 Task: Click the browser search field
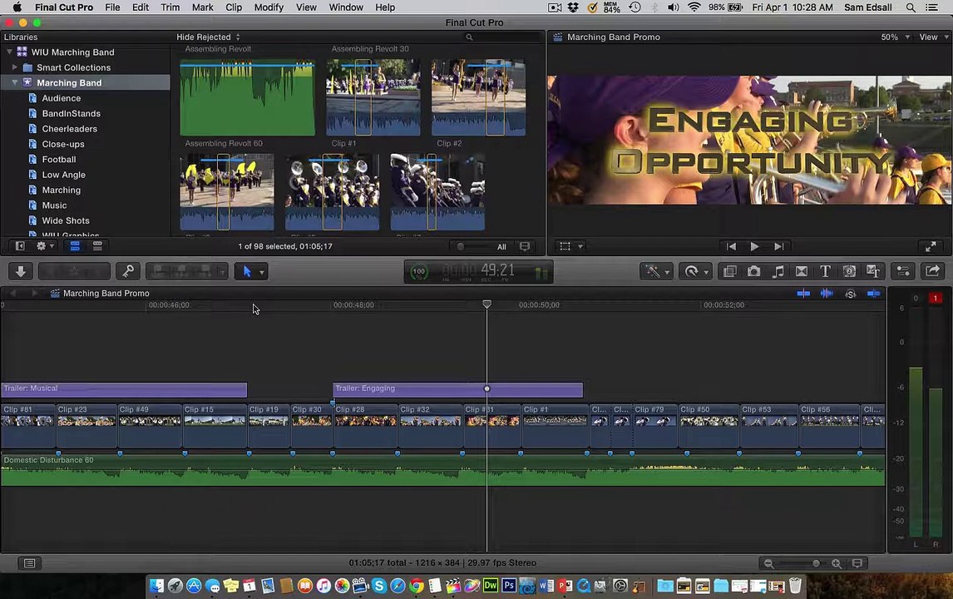pyautogui.click(x=501, y=37)
